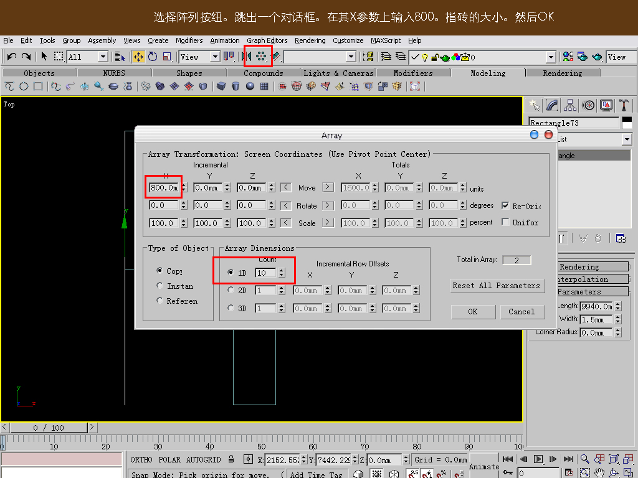Select the Instance object type radio
Screen dimensions: 638x478
(x=159, y=285)
